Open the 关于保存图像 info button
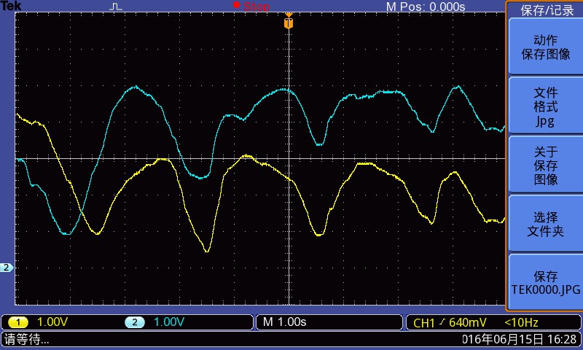Image resolution: width=583 pixels, height=350 pixels. pos(545,165)
